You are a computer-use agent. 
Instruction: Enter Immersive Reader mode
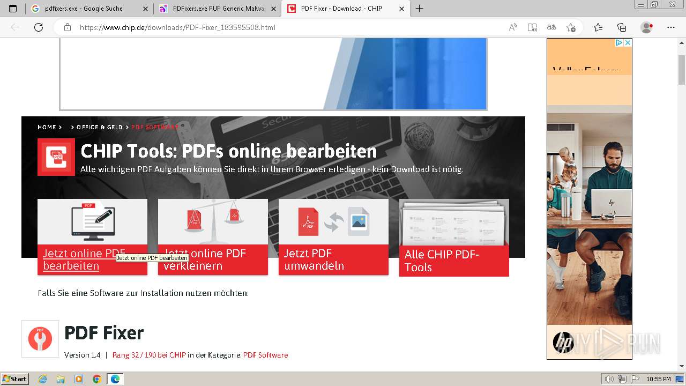(x=532, y=27)
